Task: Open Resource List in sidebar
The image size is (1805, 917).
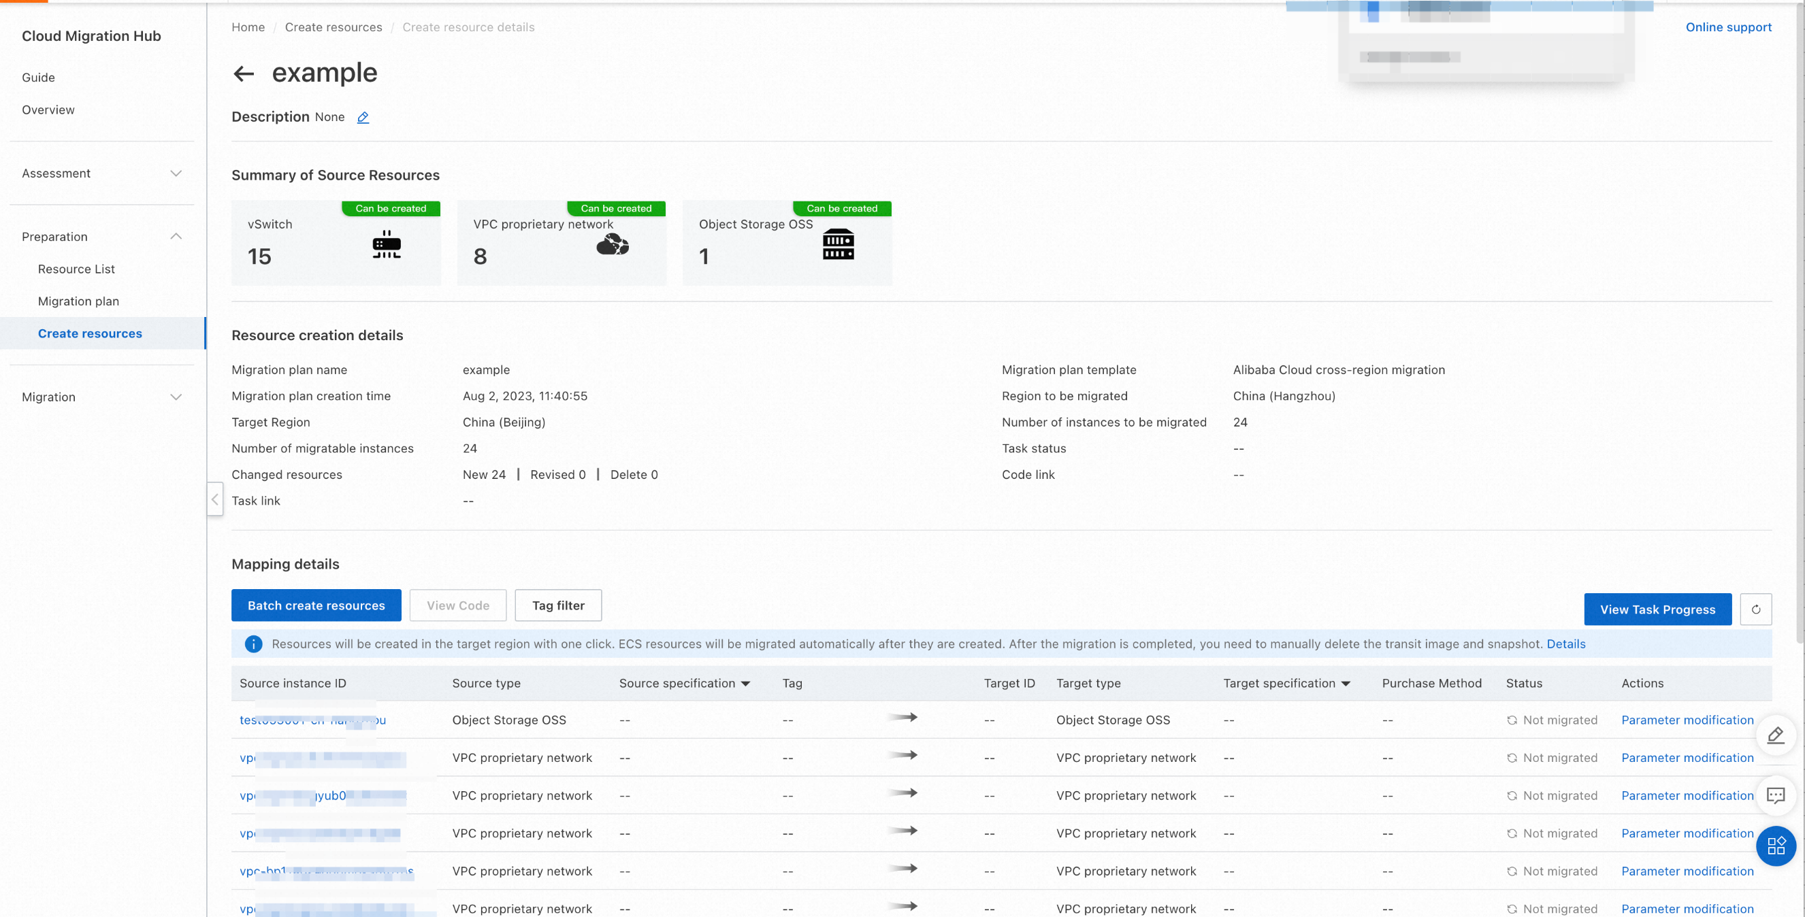Action: [76, 269]
